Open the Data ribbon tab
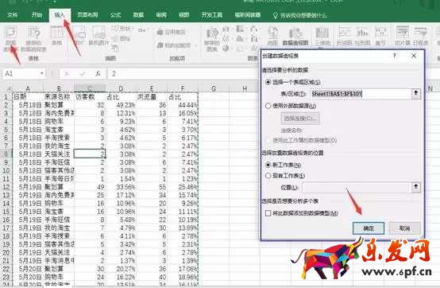This screenshot has height=288, width=440. point(138,15)
